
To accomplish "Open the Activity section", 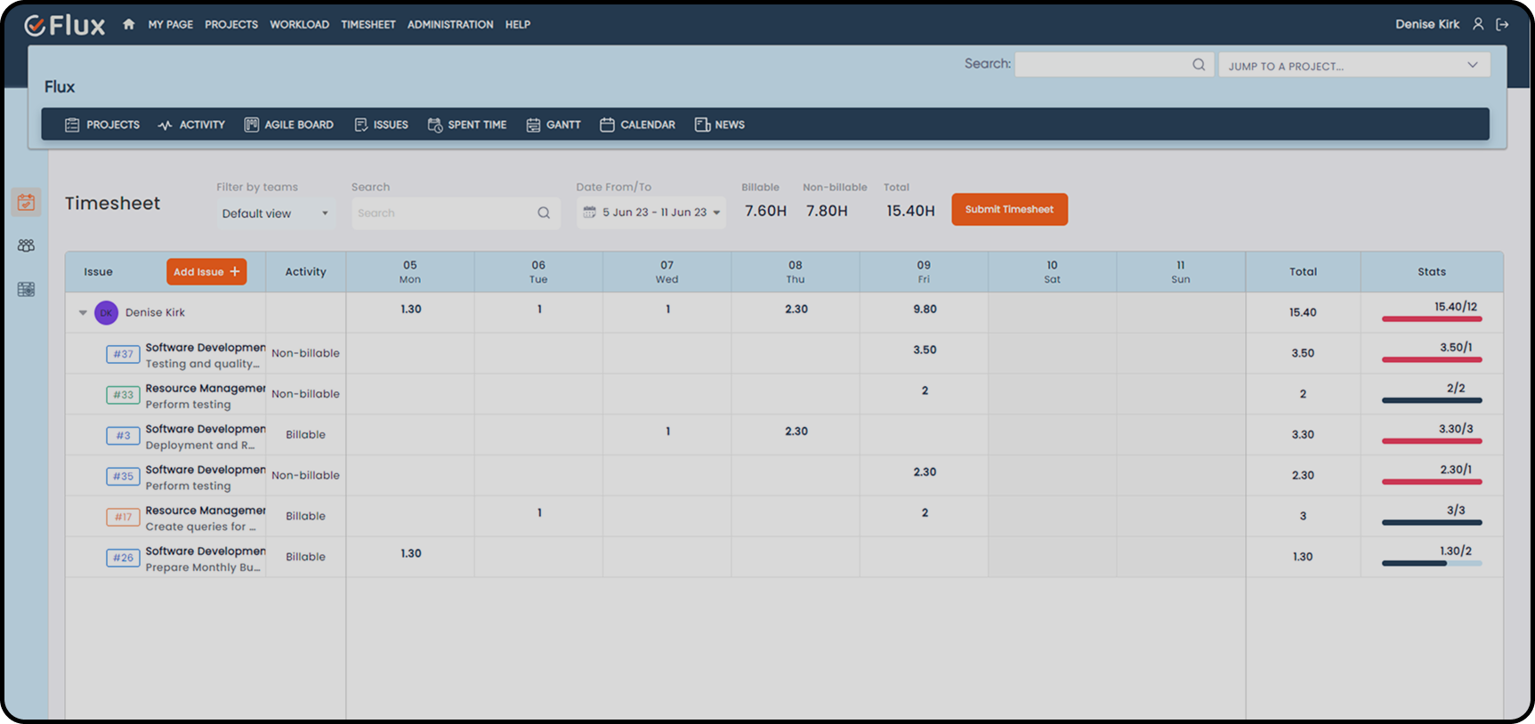I will (x=191, y=125).
